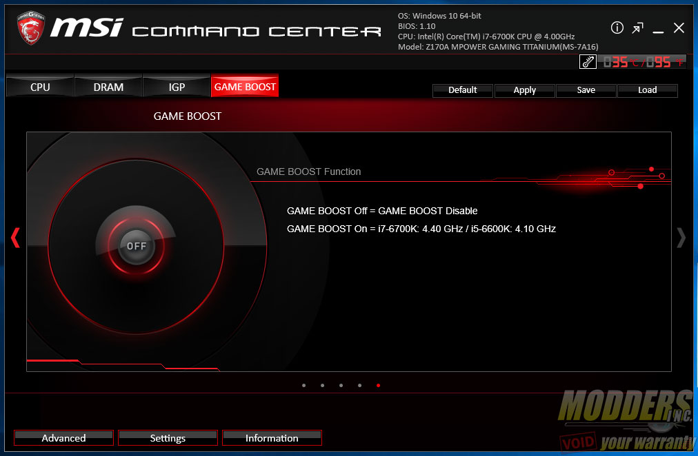Select the second page indicator dot

(x=322, y=385)
